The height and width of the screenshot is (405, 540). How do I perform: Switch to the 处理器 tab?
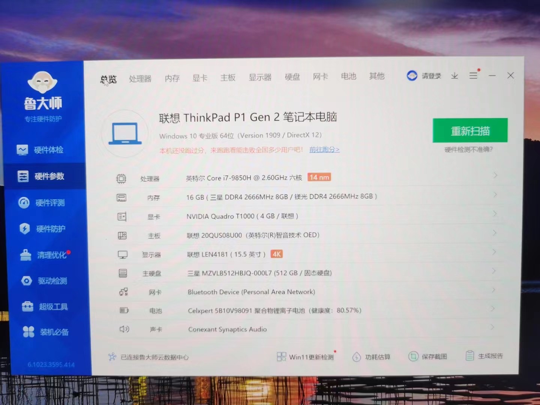[140, 79]
